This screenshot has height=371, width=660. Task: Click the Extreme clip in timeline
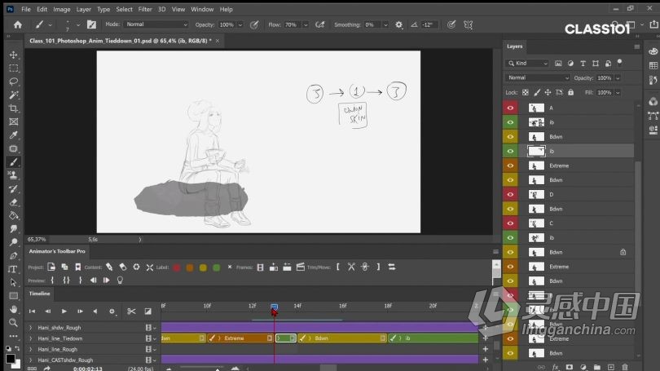tap(240, 338)
